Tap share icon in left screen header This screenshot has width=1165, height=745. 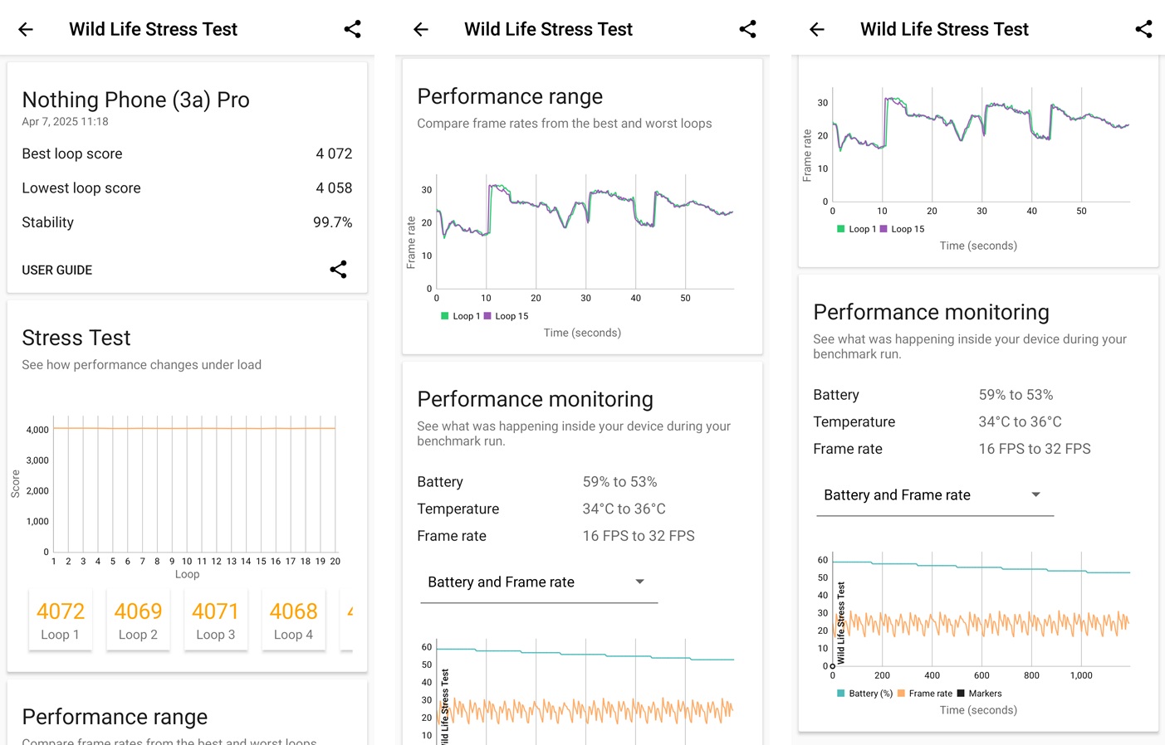(353, 29)
